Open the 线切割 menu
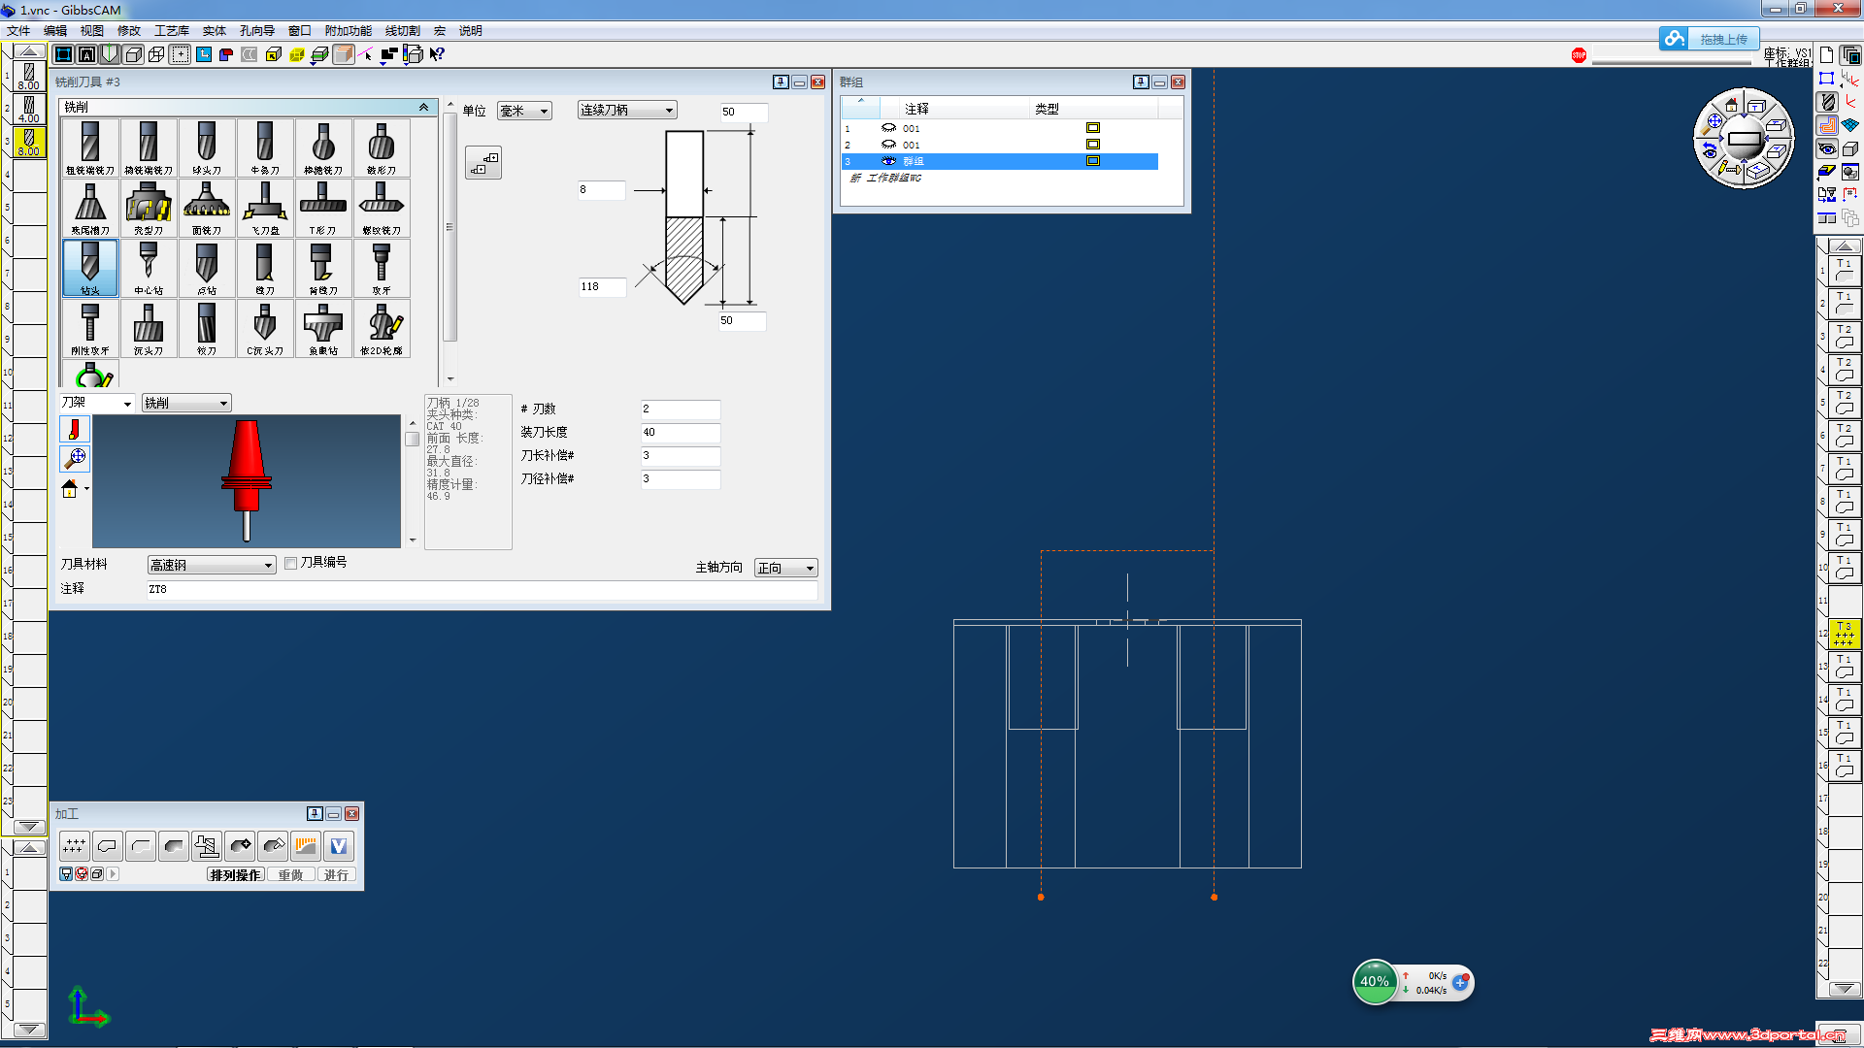 pyautogui.click(x=402, y=31)
